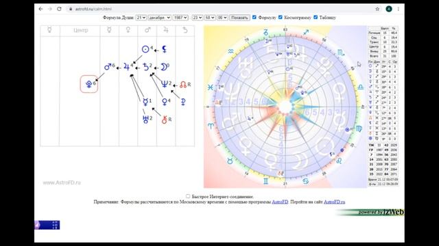Screen dimensions: 439x246
Task: Open the hour dropdown showing 23
Action: click(197, 18)
